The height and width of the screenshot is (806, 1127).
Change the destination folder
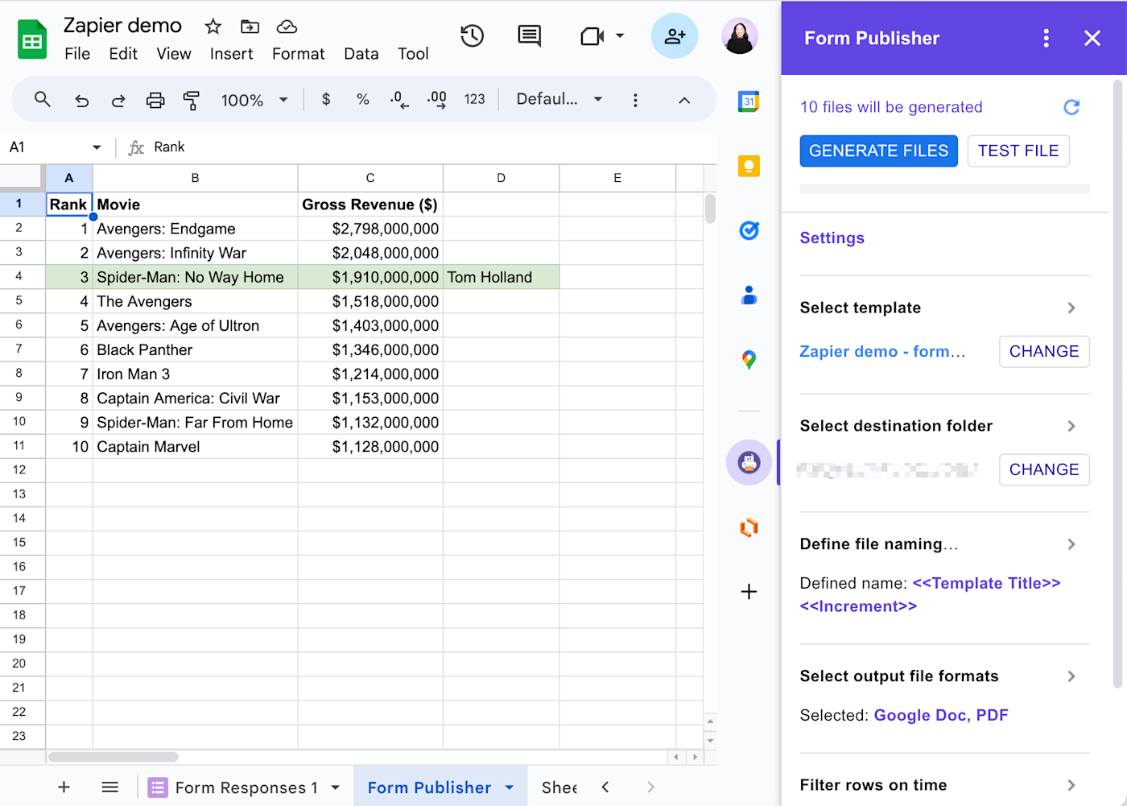tap(1044, 469)
